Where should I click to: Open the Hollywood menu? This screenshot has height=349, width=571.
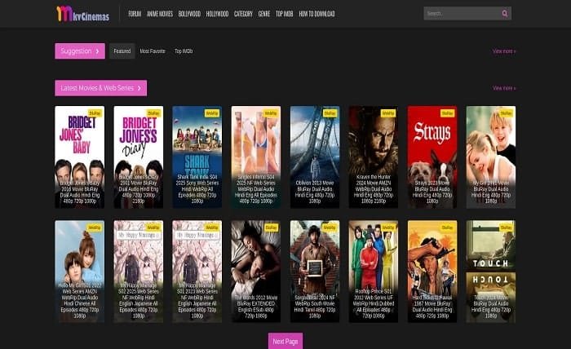217,14
